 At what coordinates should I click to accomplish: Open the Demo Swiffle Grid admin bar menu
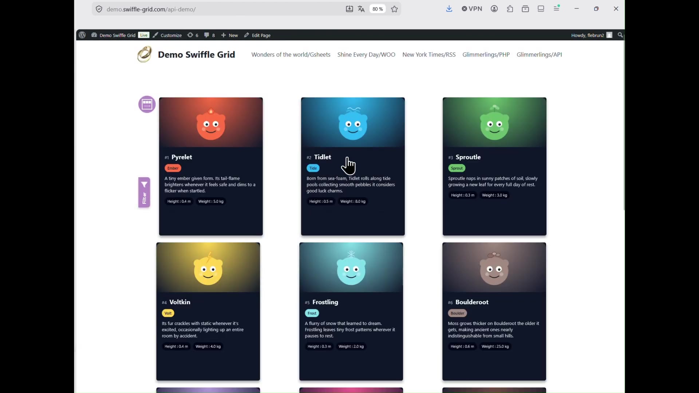tap(113, 35)
